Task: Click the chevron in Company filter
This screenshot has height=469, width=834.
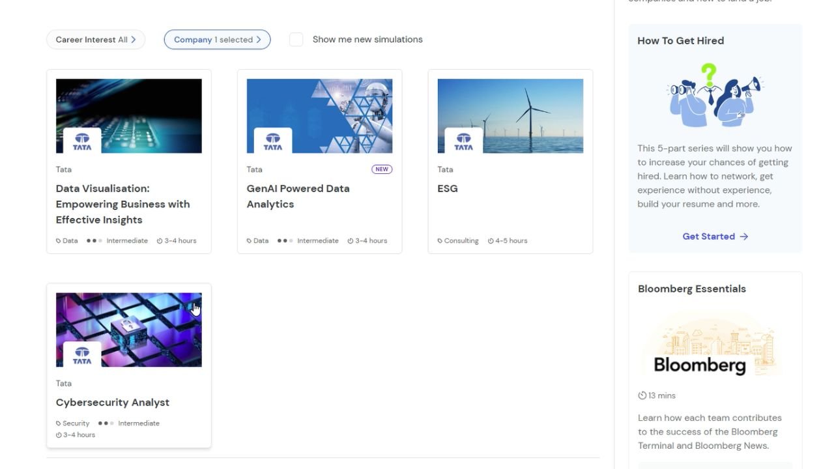Action: pos(259,40)
